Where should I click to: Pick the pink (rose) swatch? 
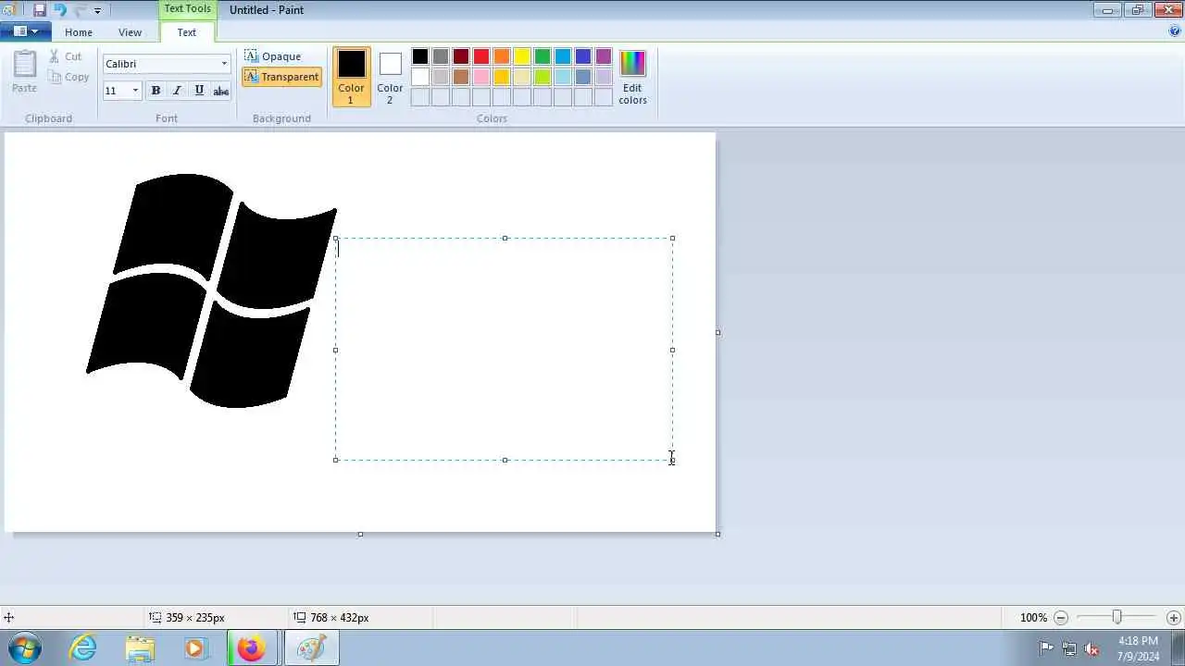tap(481, 77)
